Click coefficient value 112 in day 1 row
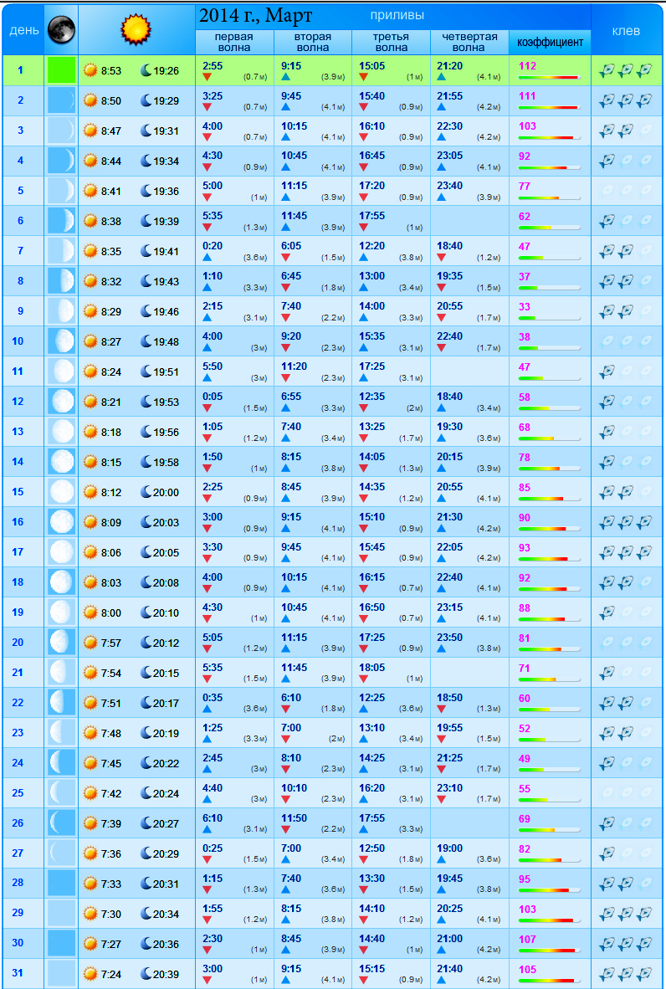 click(x=527, y=65)
